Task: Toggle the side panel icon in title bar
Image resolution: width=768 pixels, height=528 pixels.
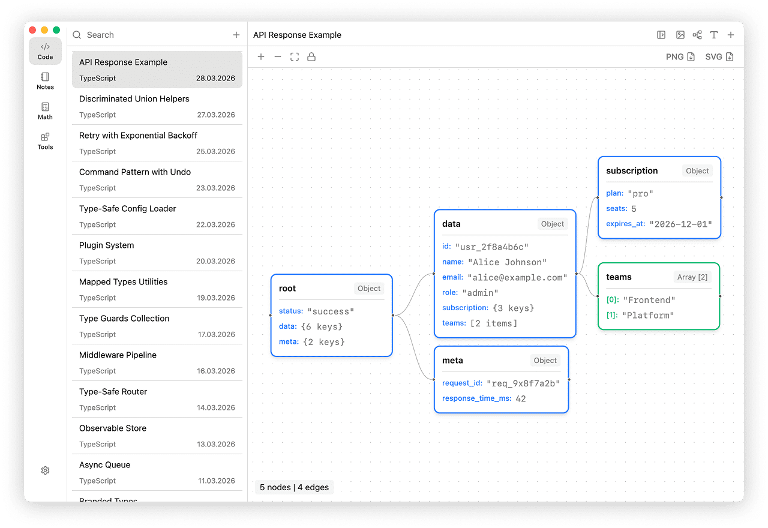Action: pyautogui.click(x=661, y=35)
